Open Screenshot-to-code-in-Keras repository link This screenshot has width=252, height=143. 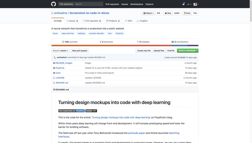(89, 13)
